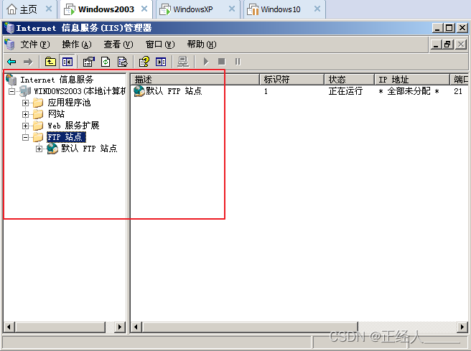
Task: Click the Export List toolbar icon
Action: (x=123, y=62)
